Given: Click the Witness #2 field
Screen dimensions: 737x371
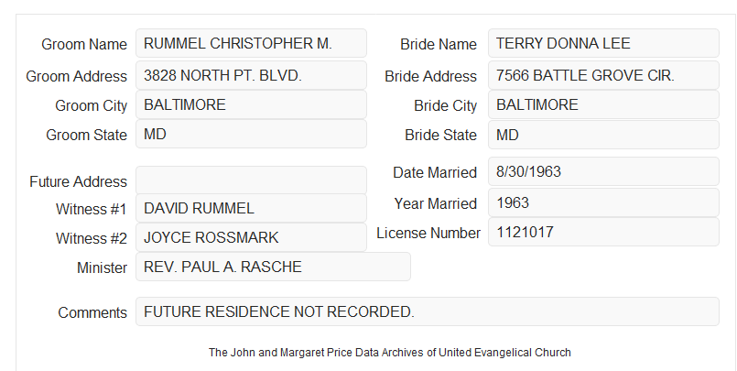Looking at the screenshot, I should 251,237.
